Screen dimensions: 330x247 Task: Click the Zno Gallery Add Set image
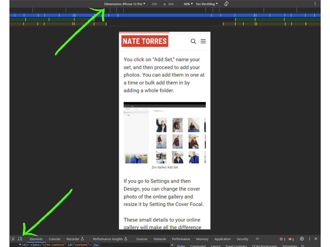point(164,133)
